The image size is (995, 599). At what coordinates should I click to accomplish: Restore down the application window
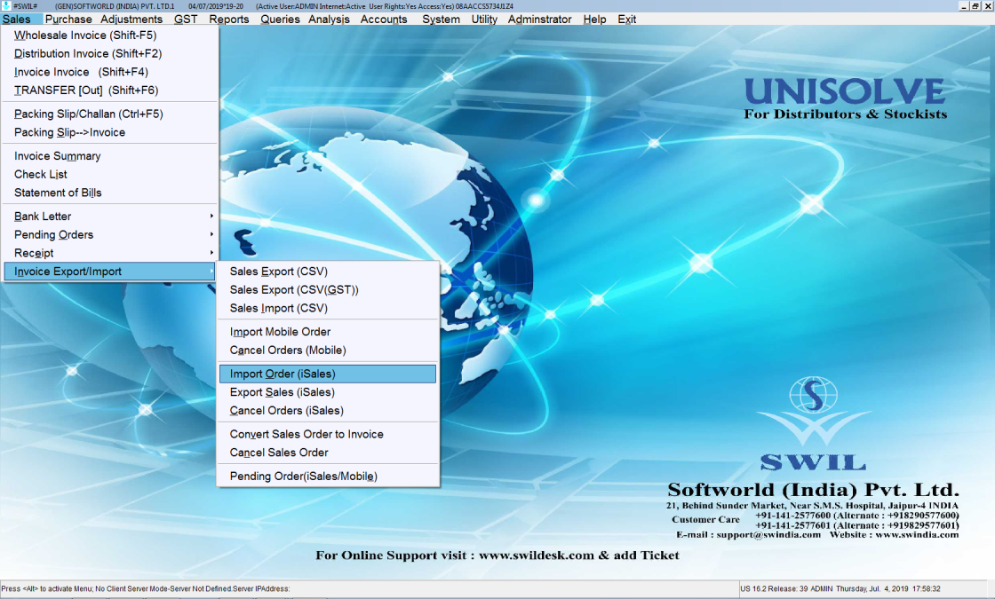[x=975, y=5]
